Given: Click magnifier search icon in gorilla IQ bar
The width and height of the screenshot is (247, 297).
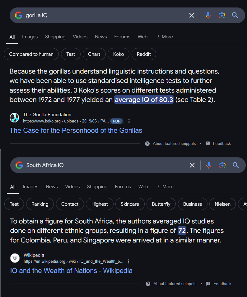Looking at the screenshot, I should pos(235,15).
